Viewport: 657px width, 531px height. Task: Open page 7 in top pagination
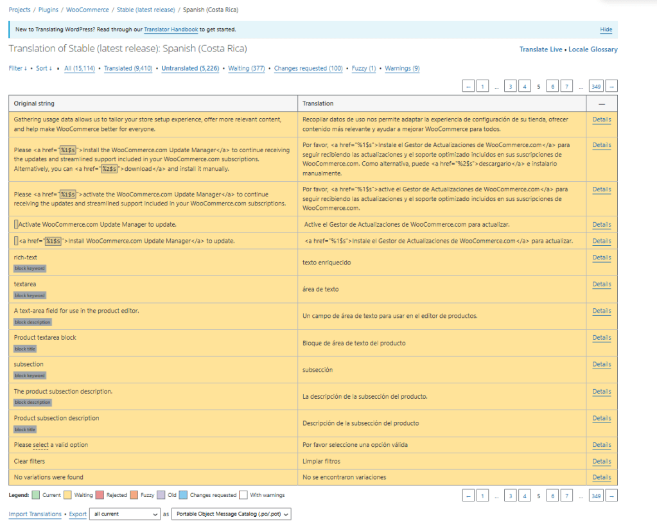click(x=566, y=86)
